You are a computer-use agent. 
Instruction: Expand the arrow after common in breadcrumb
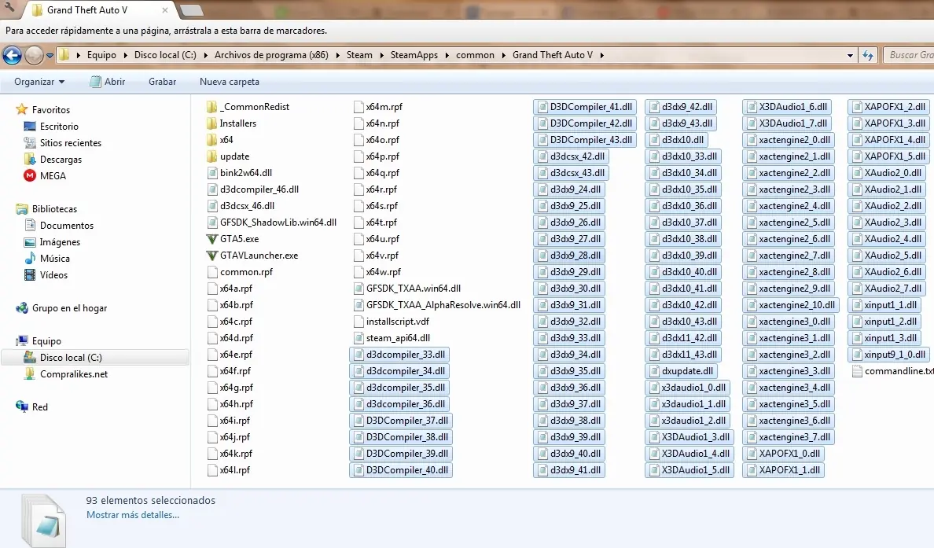(503, 55)
